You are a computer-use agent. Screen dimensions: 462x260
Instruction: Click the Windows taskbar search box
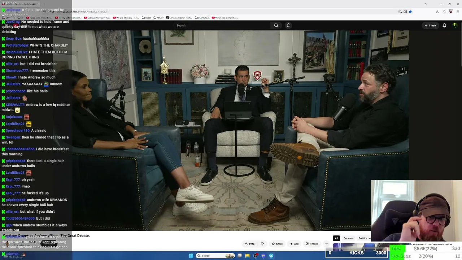[x=215, y=256]
